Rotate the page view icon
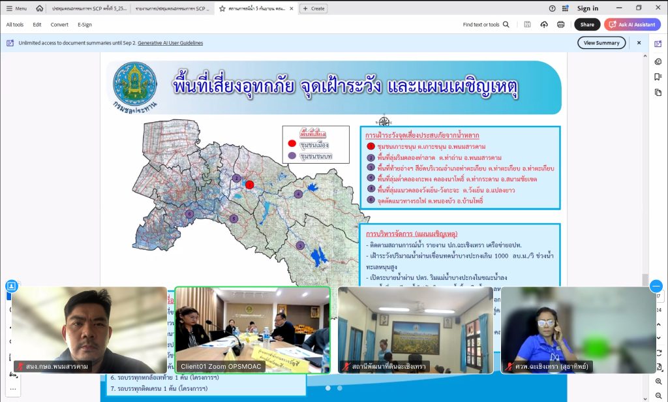The image size is (668, 402). point(659,353)
